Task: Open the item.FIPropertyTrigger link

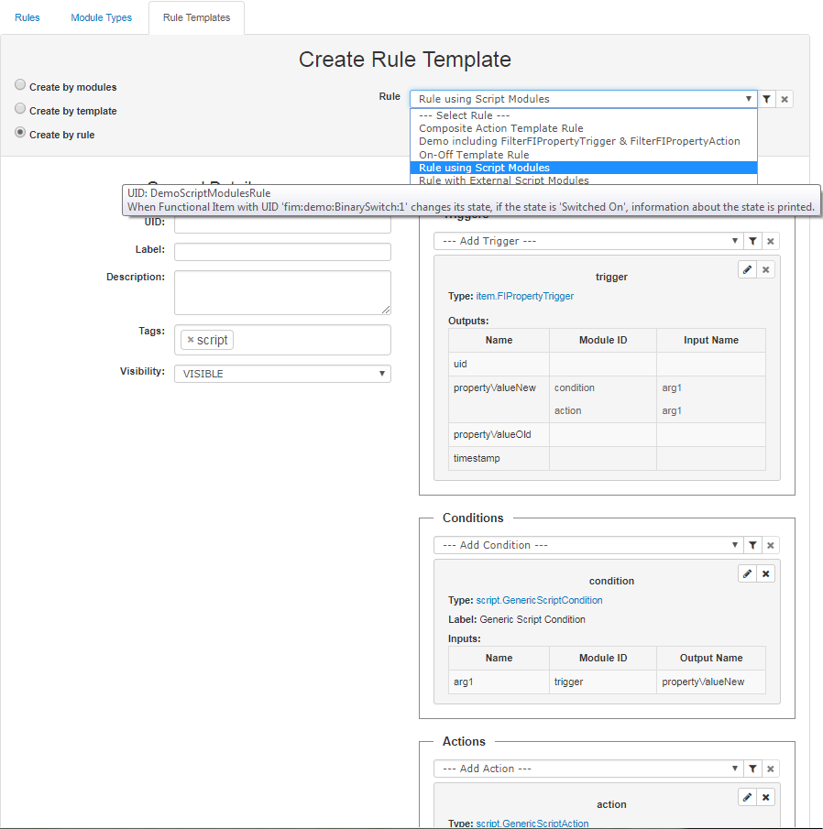Action: tap(526, 296)
